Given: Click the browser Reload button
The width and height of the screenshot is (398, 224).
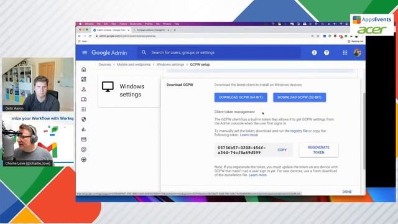Looking at the screenshot, I should (x=90, y=36).
